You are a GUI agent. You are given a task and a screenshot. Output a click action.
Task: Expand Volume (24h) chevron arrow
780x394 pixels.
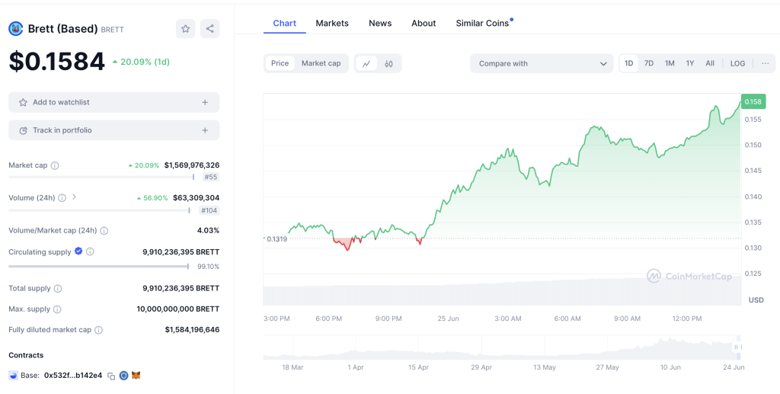point(74,197)
